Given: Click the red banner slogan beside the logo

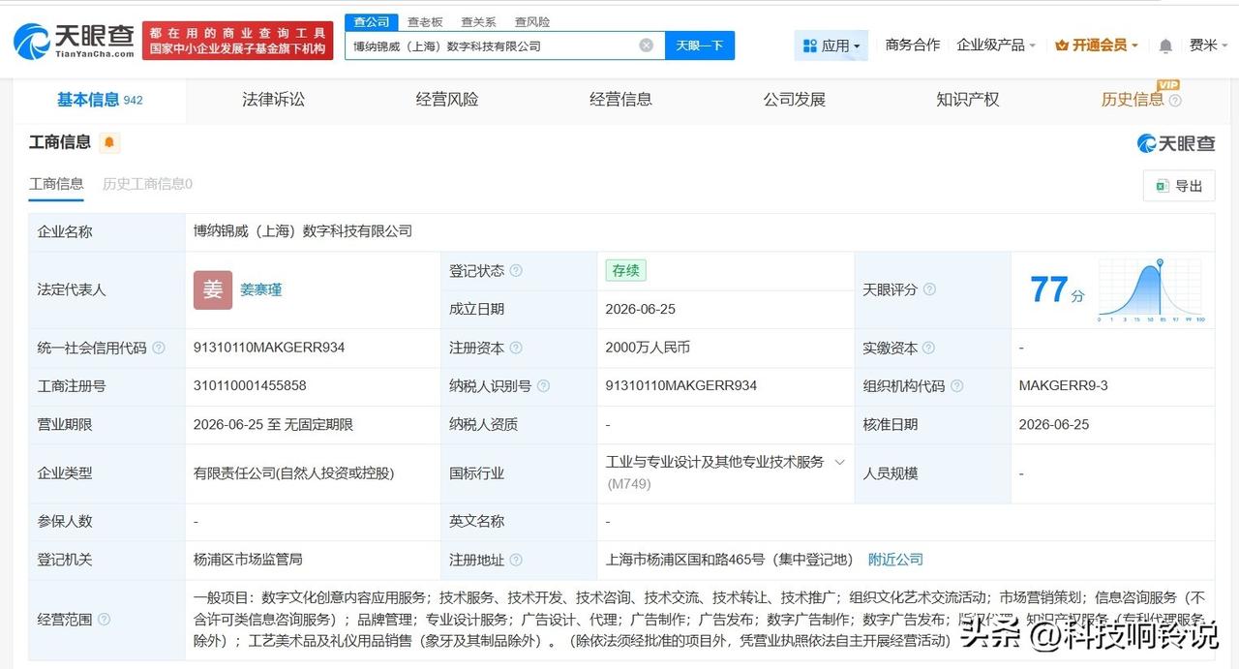Looking at the screenshot, I should (237, 41).
